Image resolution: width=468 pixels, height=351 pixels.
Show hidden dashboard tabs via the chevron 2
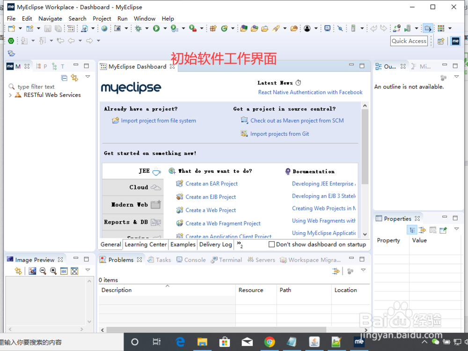[x=240, y=244]
